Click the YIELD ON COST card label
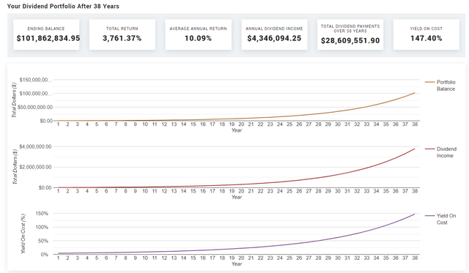The image size is (469, 273). [x=426, y=29]
